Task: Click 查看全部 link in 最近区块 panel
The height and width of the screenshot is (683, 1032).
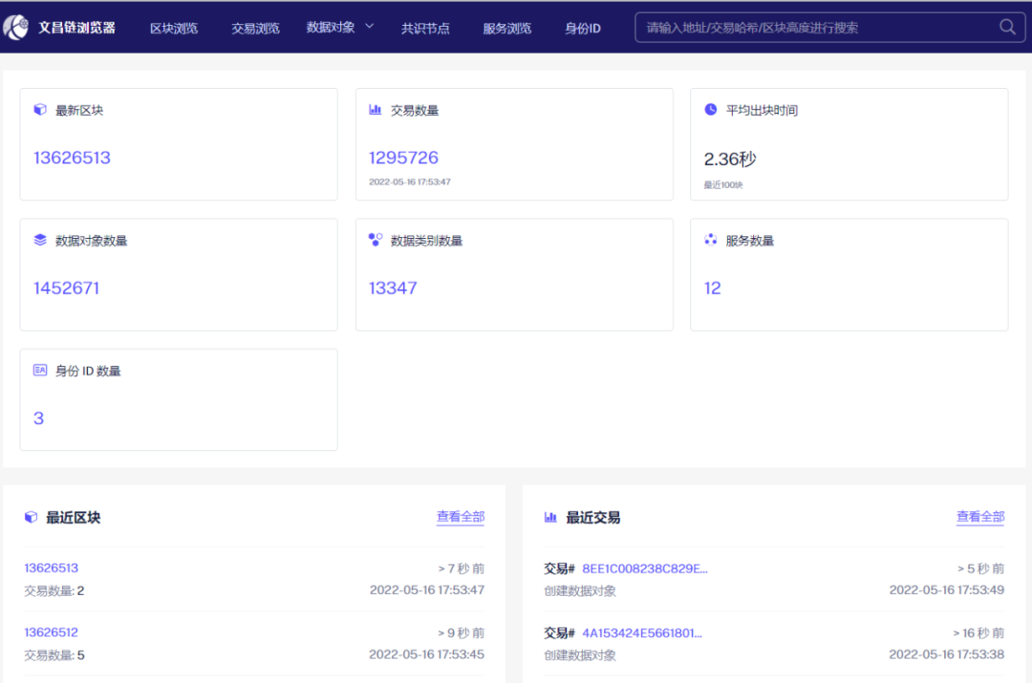Action: tap(461, 517)
